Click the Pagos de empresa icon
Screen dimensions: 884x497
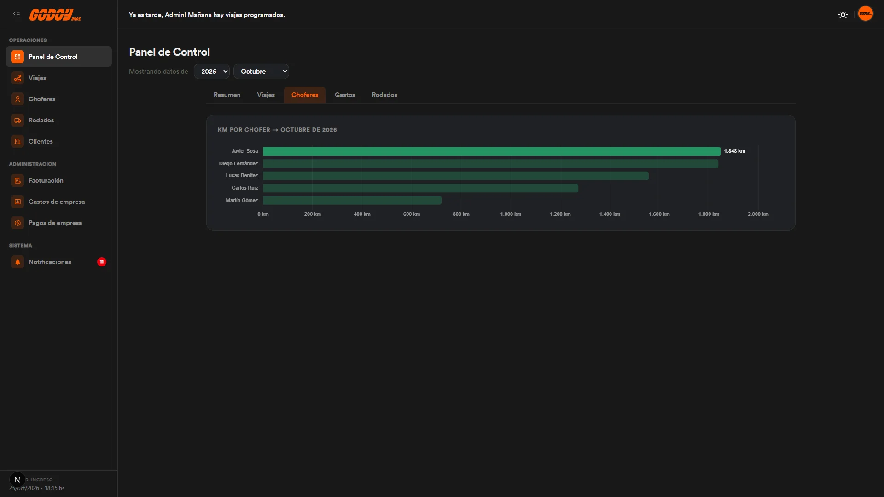(x=17, y=223)
